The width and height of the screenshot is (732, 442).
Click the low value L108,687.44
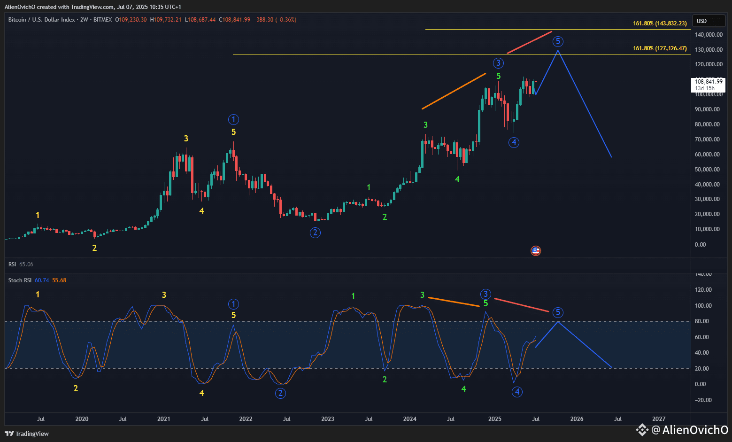point(200,20)
